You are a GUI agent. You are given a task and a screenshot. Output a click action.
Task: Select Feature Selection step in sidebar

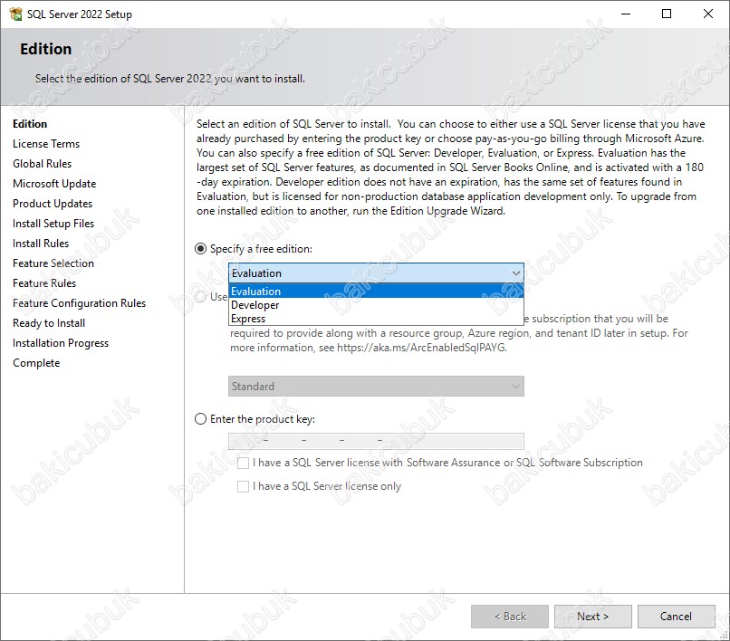pos(53,263)
